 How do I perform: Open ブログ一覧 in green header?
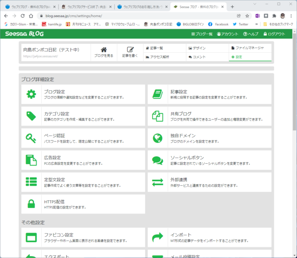(202, 34)
